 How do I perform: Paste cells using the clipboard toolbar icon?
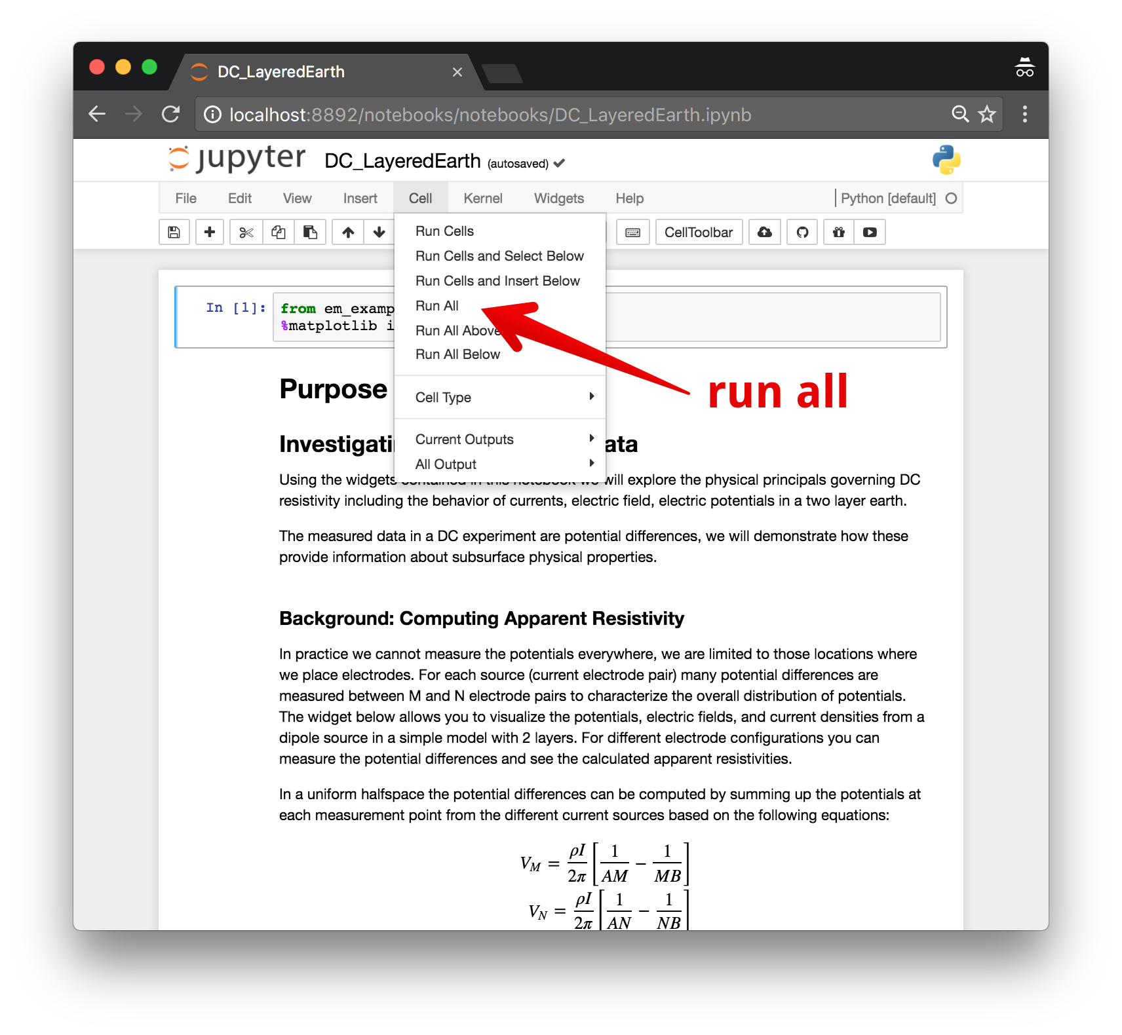[310, 233]
